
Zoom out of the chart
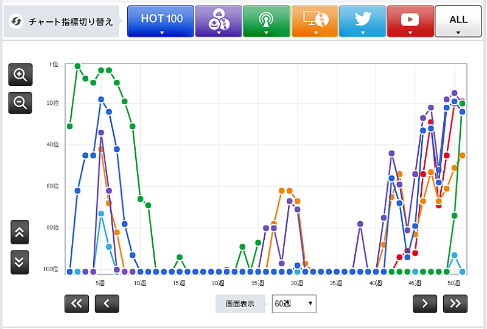coord(20,103)
